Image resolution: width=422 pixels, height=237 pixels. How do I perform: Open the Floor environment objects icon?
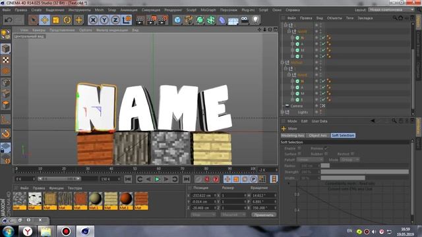pos(233,20)
